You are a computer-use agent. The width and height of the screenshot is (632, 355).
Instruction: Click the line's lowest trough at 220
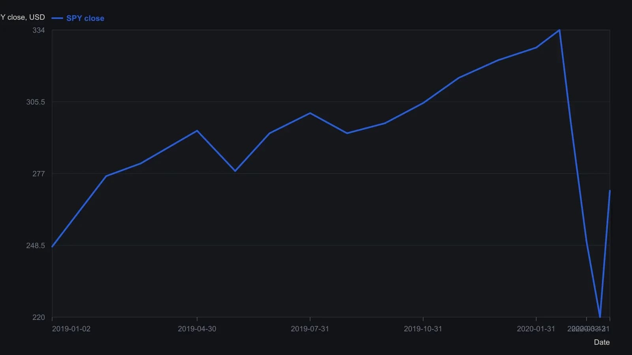coord(600,317)
